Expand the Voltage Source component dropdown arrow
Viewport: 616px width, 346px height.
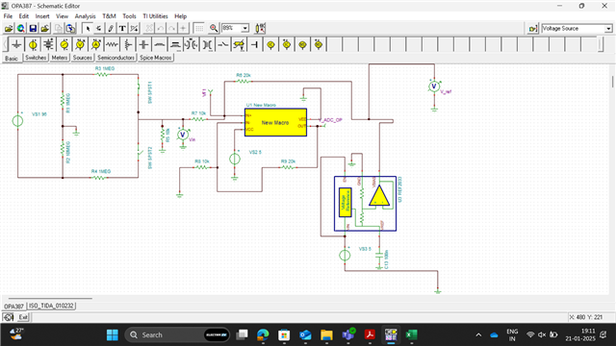click(x=608, y=29)
